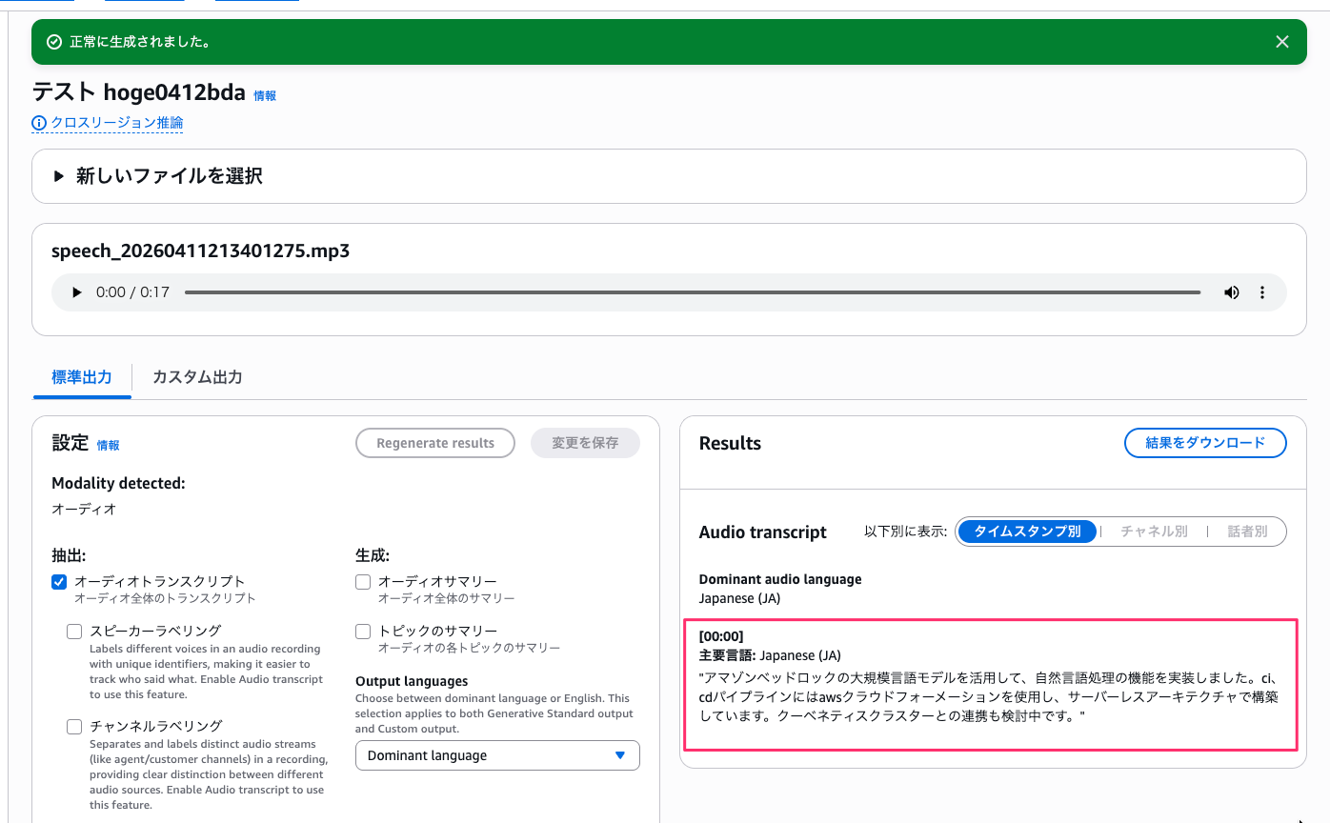Check the オーディオサマリー option
This screenshot has height=823, width=1330.
point(363,582)
